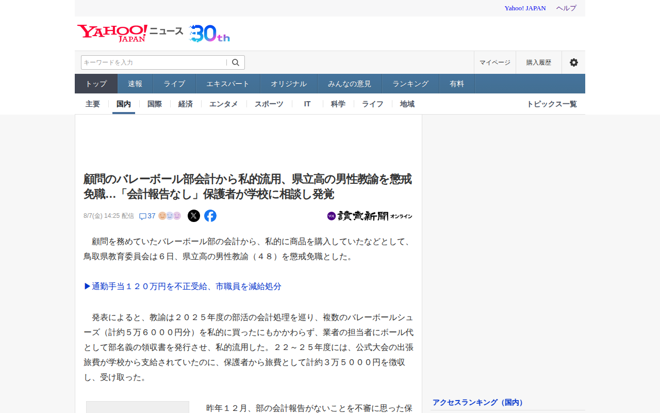Image resolution: width=660 pixels, height=413 pixels.
Task: Select the ライブ navigation tab
Action: (x=174, y=84)
